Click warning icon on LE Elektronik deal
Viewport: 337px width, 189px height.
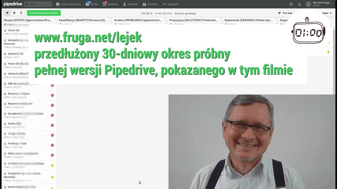coord(52,165)
